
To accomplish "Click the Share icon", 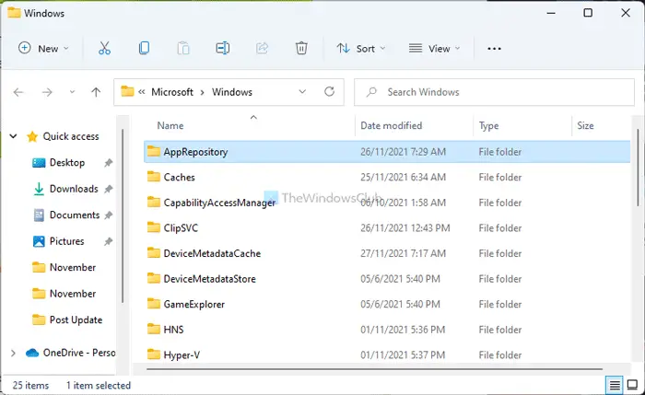I will pos(262,48).
